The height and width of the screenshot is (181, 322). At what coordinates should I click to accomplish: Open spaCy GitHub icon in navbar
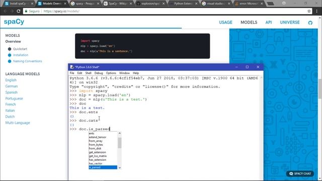pyautogui.click(x=310, y=23)
